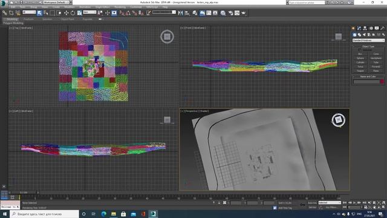Toggle the AutoGrid checkbox
The height and width of the screenshot is (218, 387).
click(x=360, y=50)
